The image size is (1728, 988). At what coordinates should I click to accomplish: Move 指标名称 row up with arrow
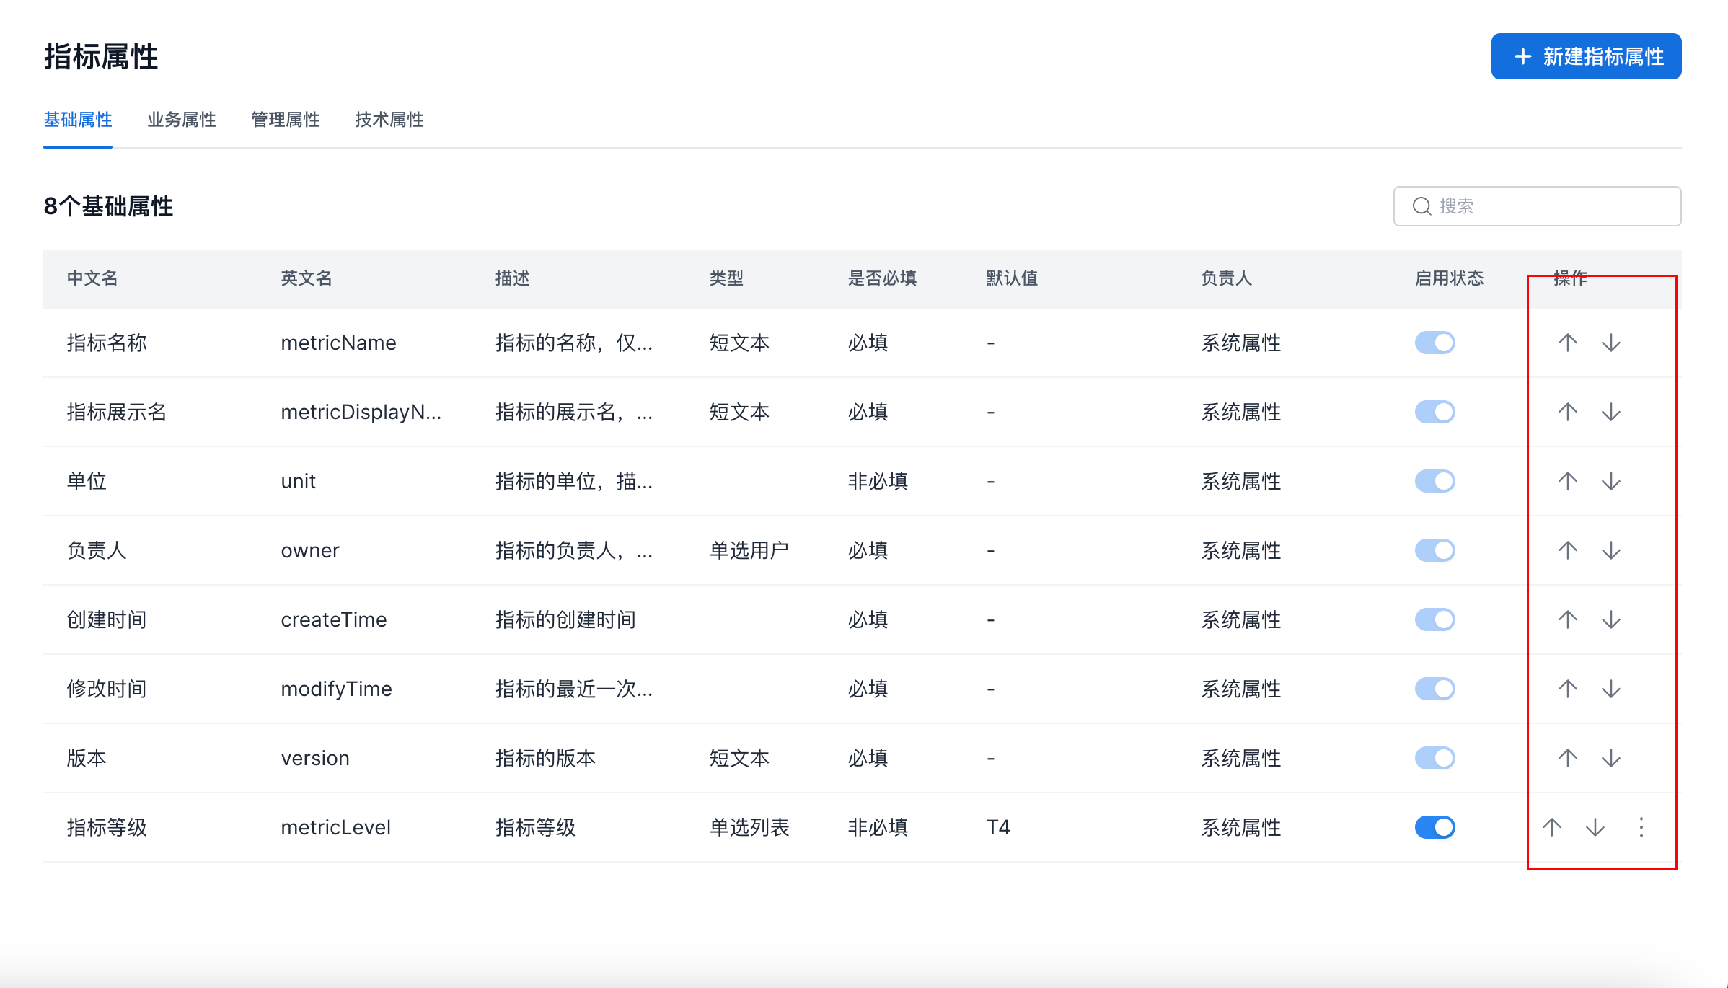(x=1567, y=343)
